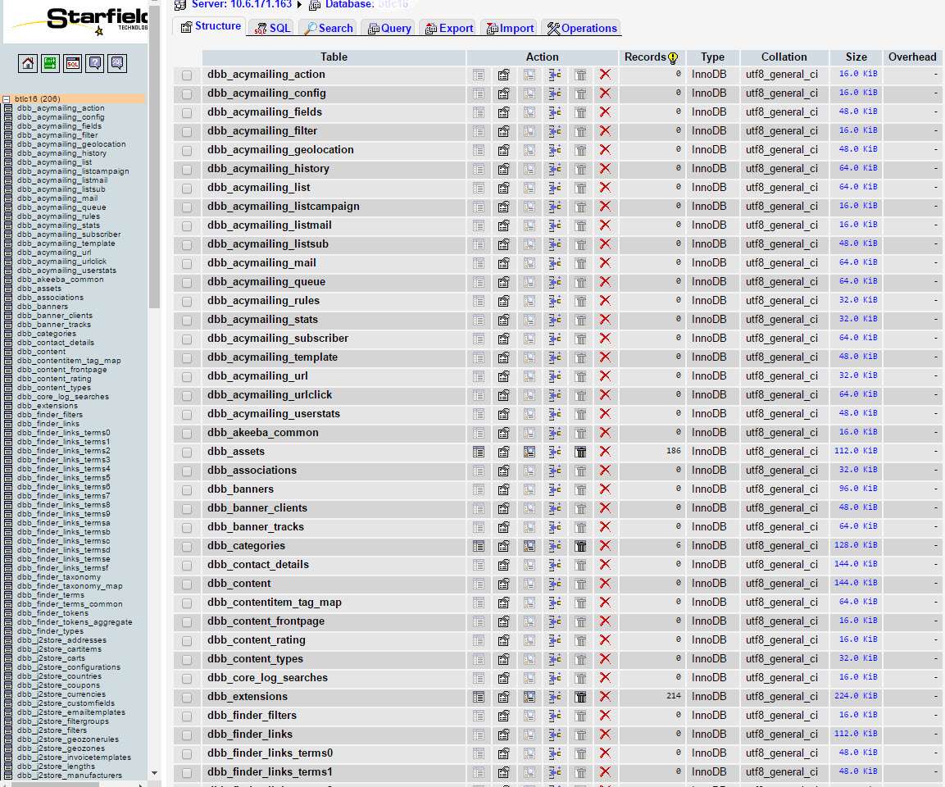Click table icon beside dbb_assets in sidebar
Screen dimensions: 945x787
8,289
